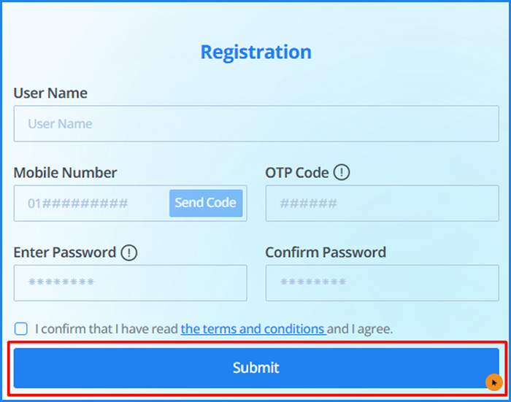Open the terms and conditions link
511x402 pixels.
click(x=253, y=329)
